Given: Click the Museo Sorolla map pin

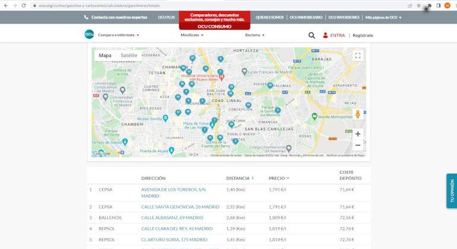Looking at the screenshot, I should pyautogui.click(x=166, y=118).
